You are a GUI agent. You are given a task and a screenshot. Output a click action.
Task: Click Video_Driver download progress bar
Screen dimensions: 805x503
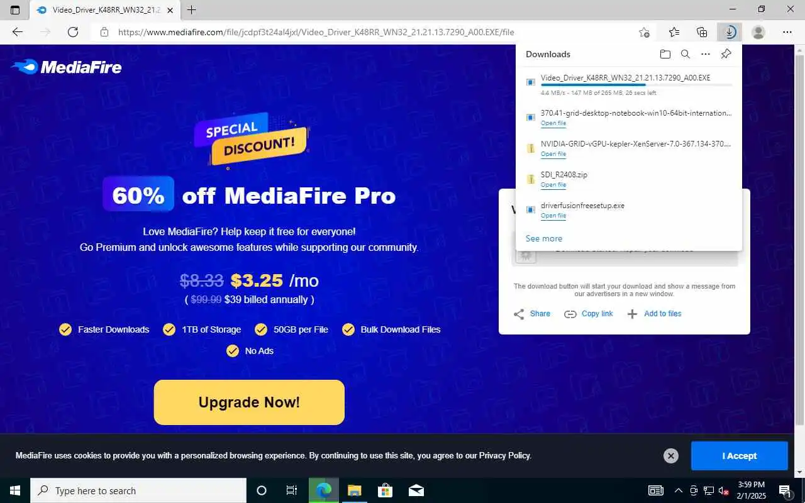(636, 85)
